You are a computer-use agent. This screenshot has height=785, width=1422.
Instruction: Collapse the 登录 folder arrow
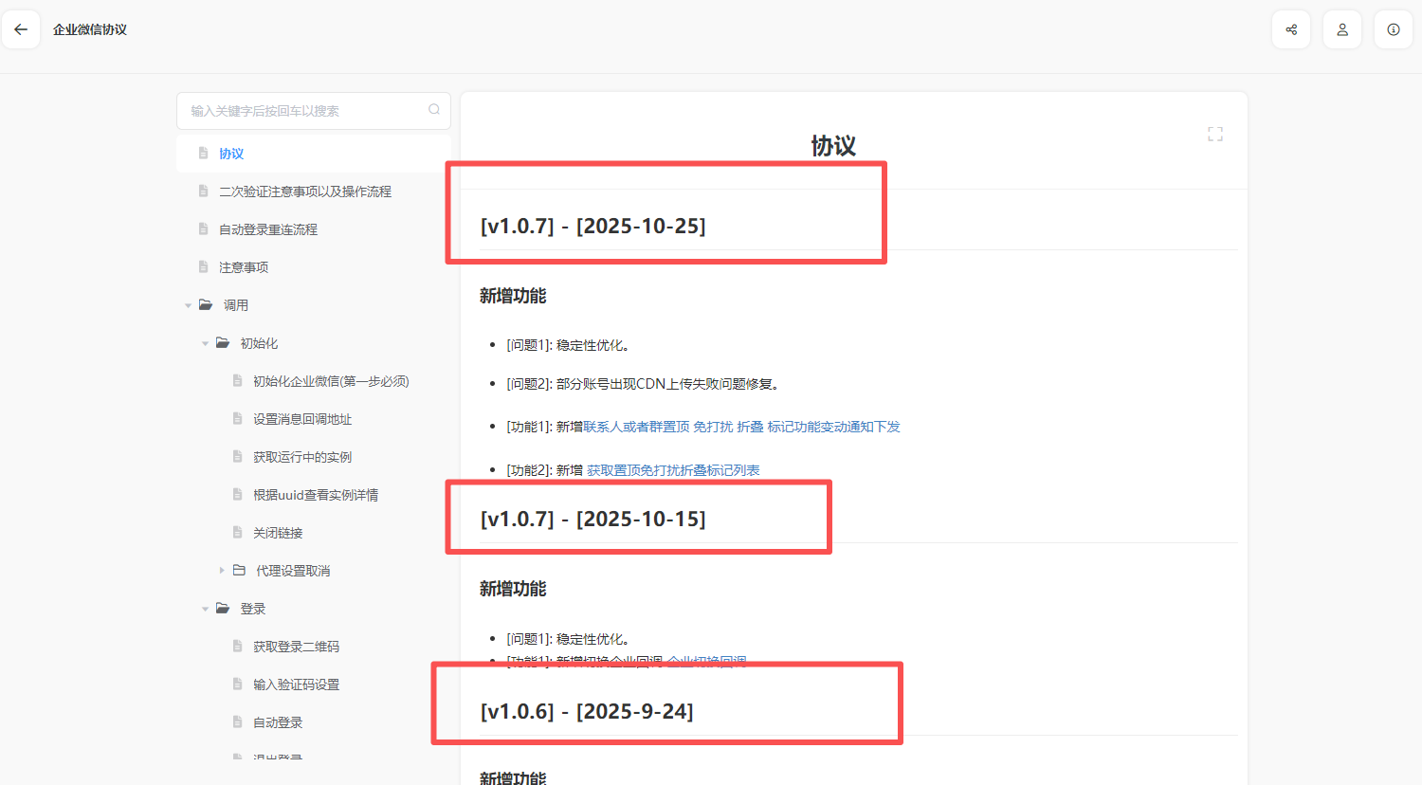205,609
